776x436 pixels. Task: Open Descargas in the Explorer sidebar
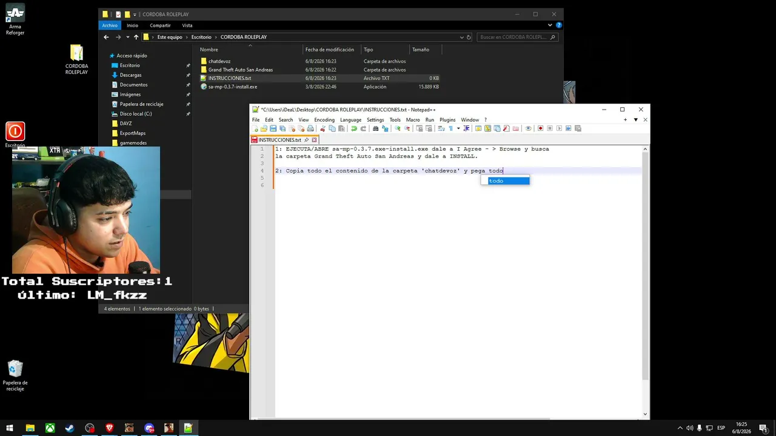pos(130,75)
